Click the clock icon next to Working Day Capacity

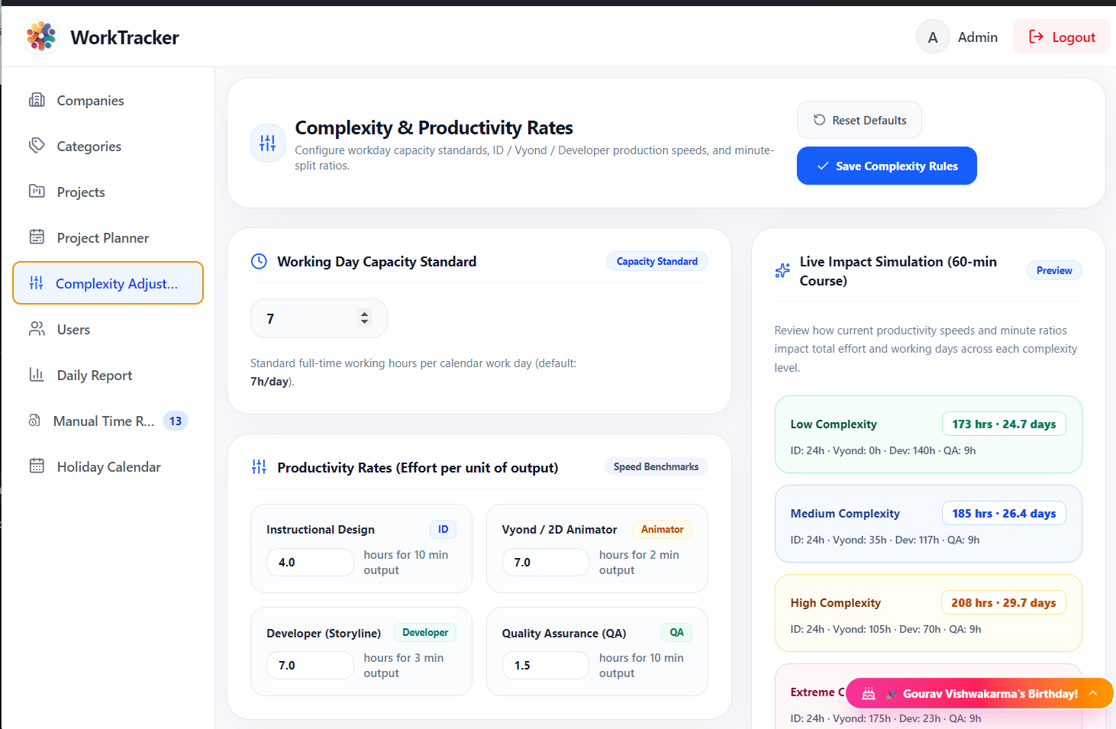(260, 262)
